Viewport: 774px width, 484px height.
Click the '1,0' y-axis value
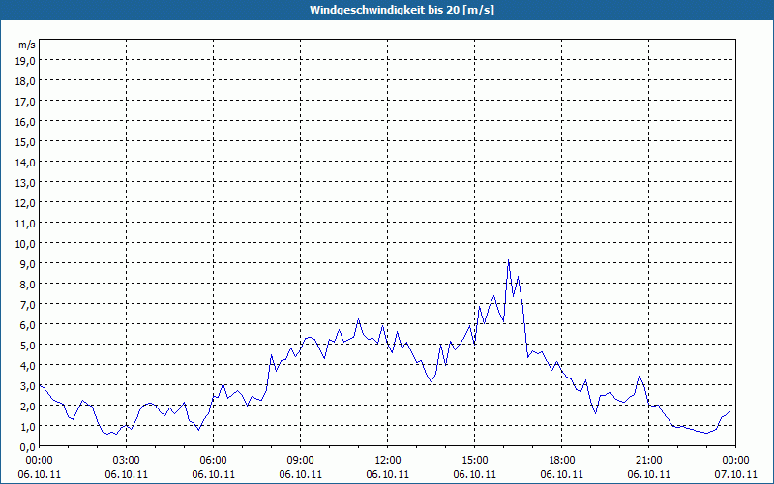(28, 426)
